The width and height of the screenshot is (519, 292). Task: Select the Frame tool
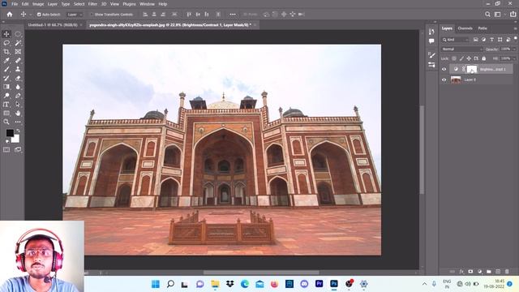pyautogui.click(x=18, y=52)
